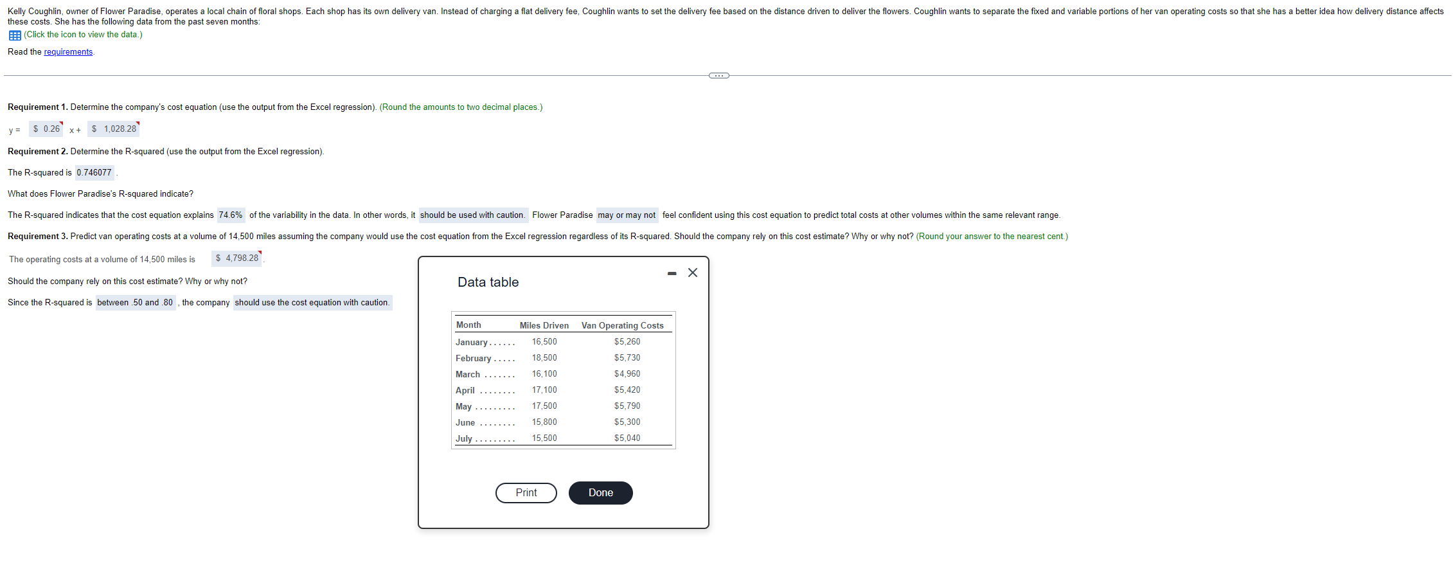Open the 74.6% dropdown
The image size is (1453, 583).
[x=231, y=215]
